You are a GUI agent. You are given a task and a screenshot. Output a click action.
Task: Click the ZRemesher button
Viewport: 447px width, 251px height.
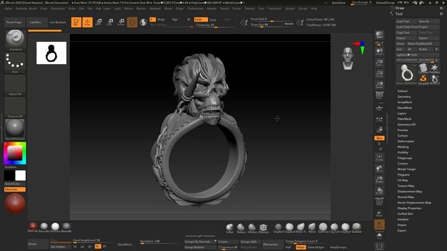[x=273, y=244]
